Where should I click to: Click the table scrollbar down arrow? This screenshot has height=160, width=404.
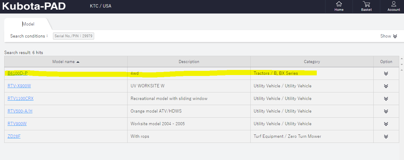pyautogui.click(x=402, y=64)
